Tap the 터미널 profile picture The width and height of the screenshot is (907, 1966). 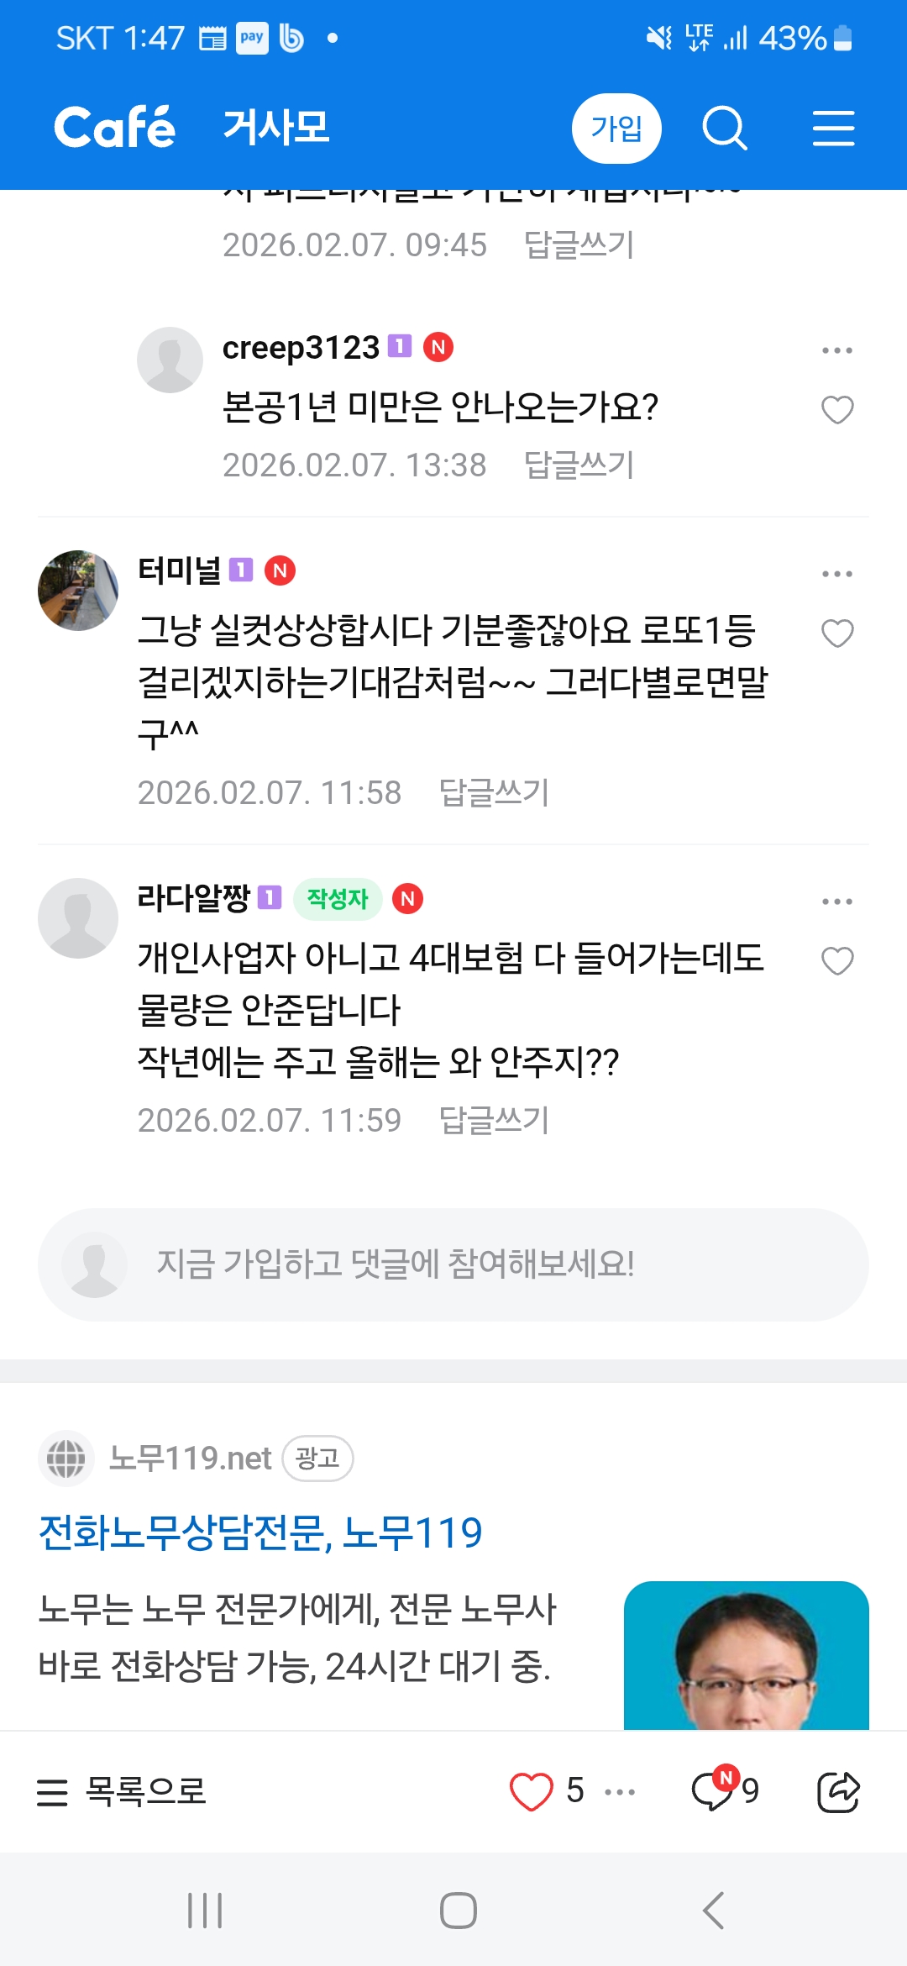click(78, 591)
